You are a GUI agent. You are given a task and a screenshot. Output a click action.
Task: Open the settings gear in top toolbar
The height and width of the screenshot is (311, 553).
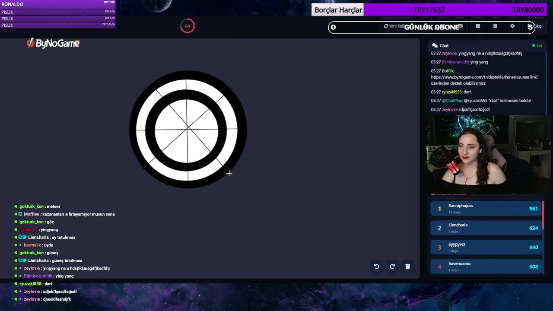click(x=512, y=26)
